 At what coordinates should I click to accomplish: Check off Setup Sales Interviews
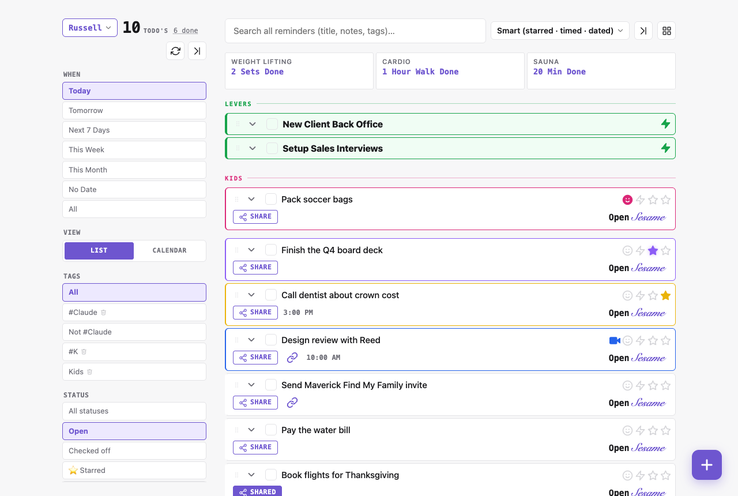[272, 148]
